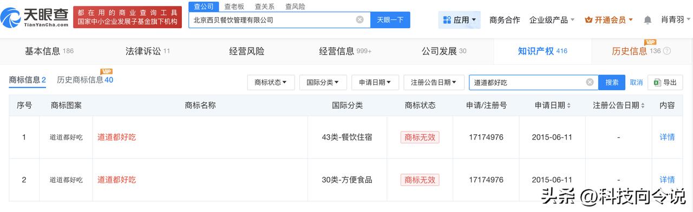Click the red promotional banner beside logo
This screenshot has height=212, width=693.
(127, 17)
